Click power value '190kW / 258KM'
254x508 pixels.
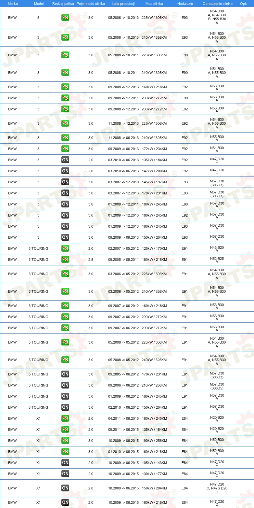(x=154, y=441)
